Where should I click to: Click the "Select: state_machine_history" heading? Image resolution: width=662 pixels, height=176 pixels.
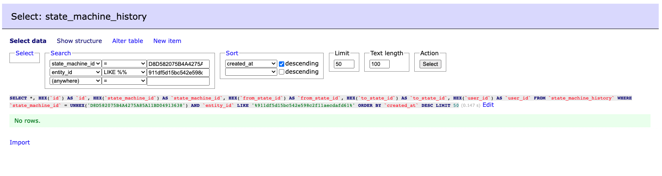[x=79, y=16]
